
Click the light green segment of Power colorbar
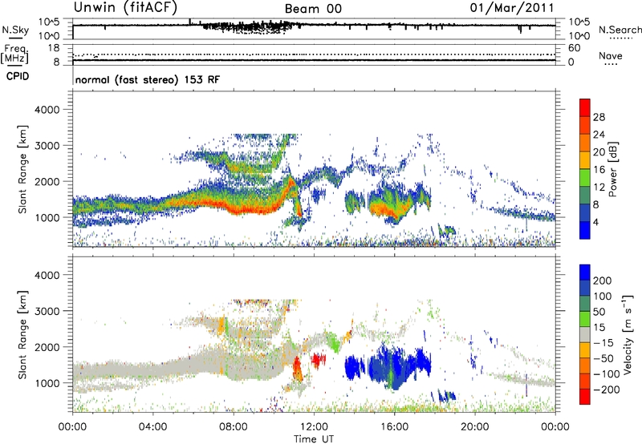[x=585, y=178]
